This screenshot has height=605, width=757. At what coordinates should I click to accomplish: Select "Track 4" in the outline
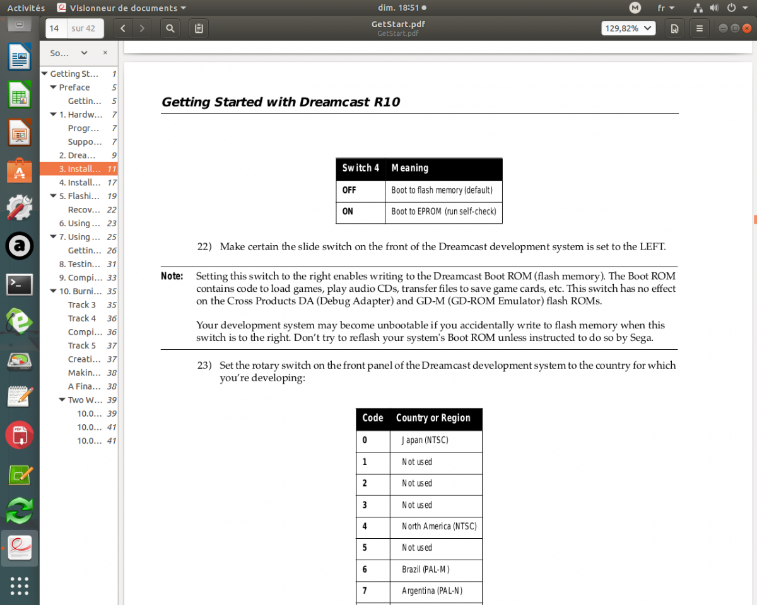(79, 318)
